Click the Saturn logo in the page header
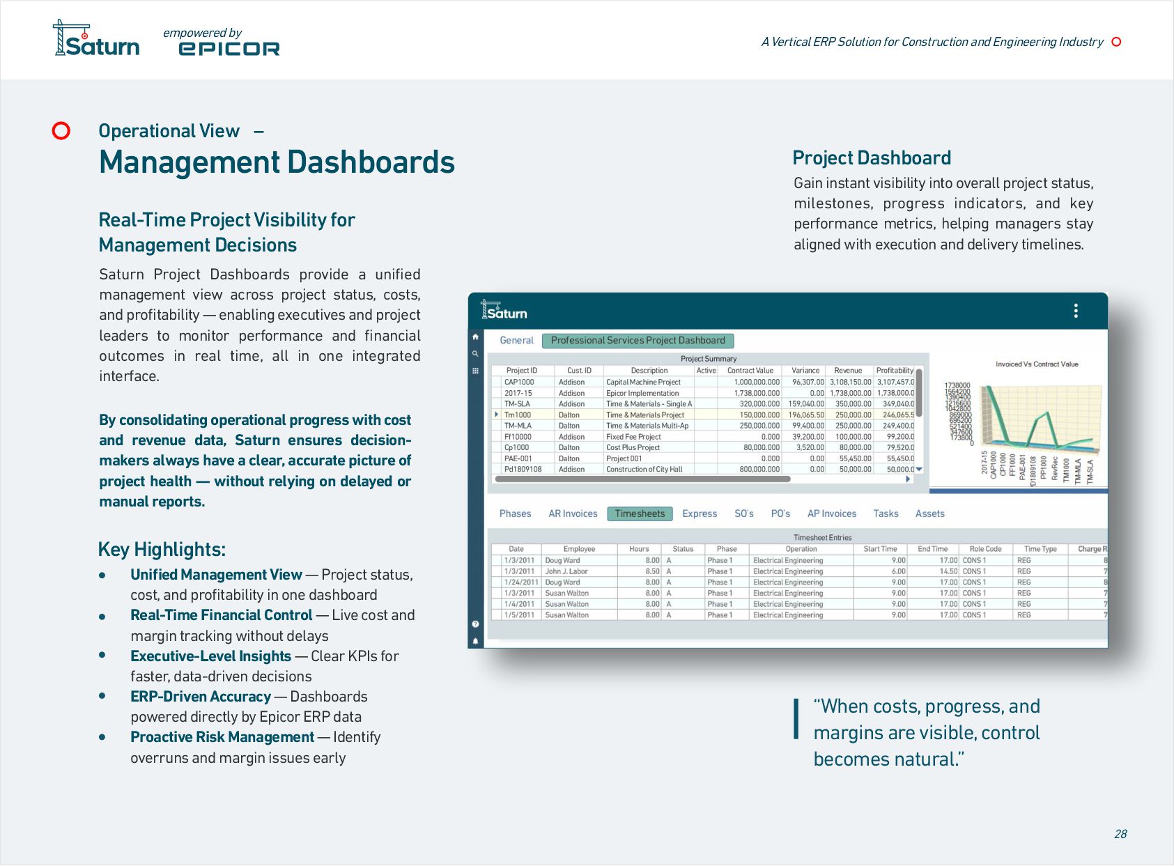1174x866 pixels. click(96, 39)
